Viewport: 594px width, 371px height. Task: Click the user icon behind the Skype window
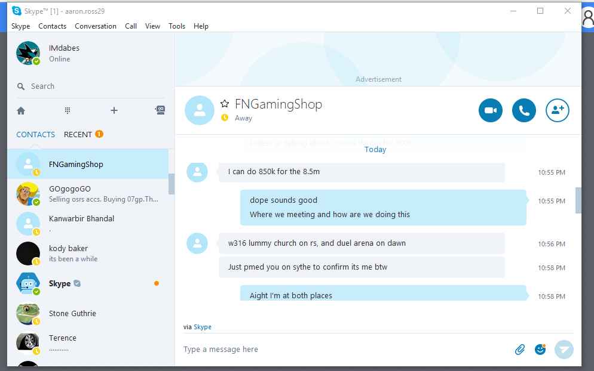point(588,17)
